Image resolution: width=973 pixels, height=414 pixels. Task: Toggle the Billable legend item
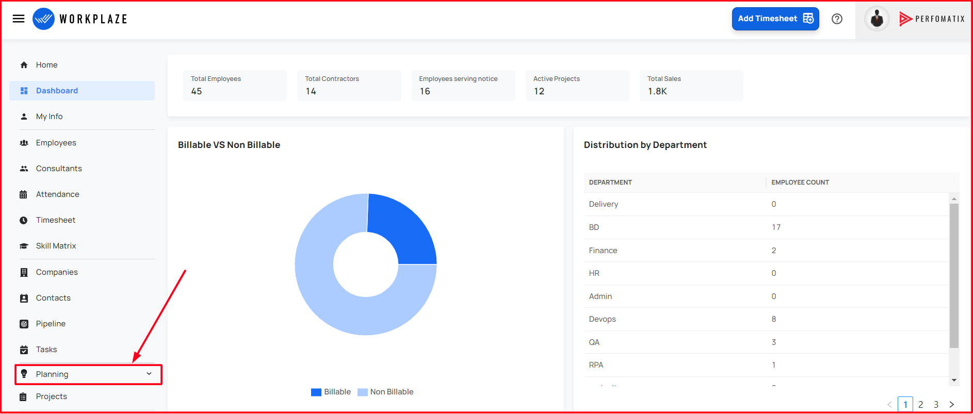point(331,392)
